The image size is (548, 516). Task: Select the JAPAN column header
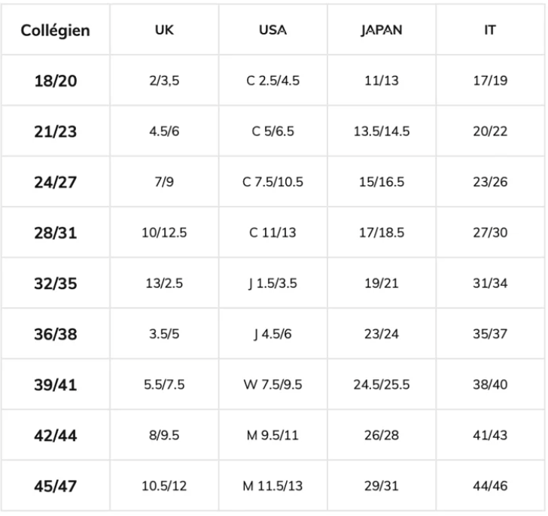coord(381,32)
